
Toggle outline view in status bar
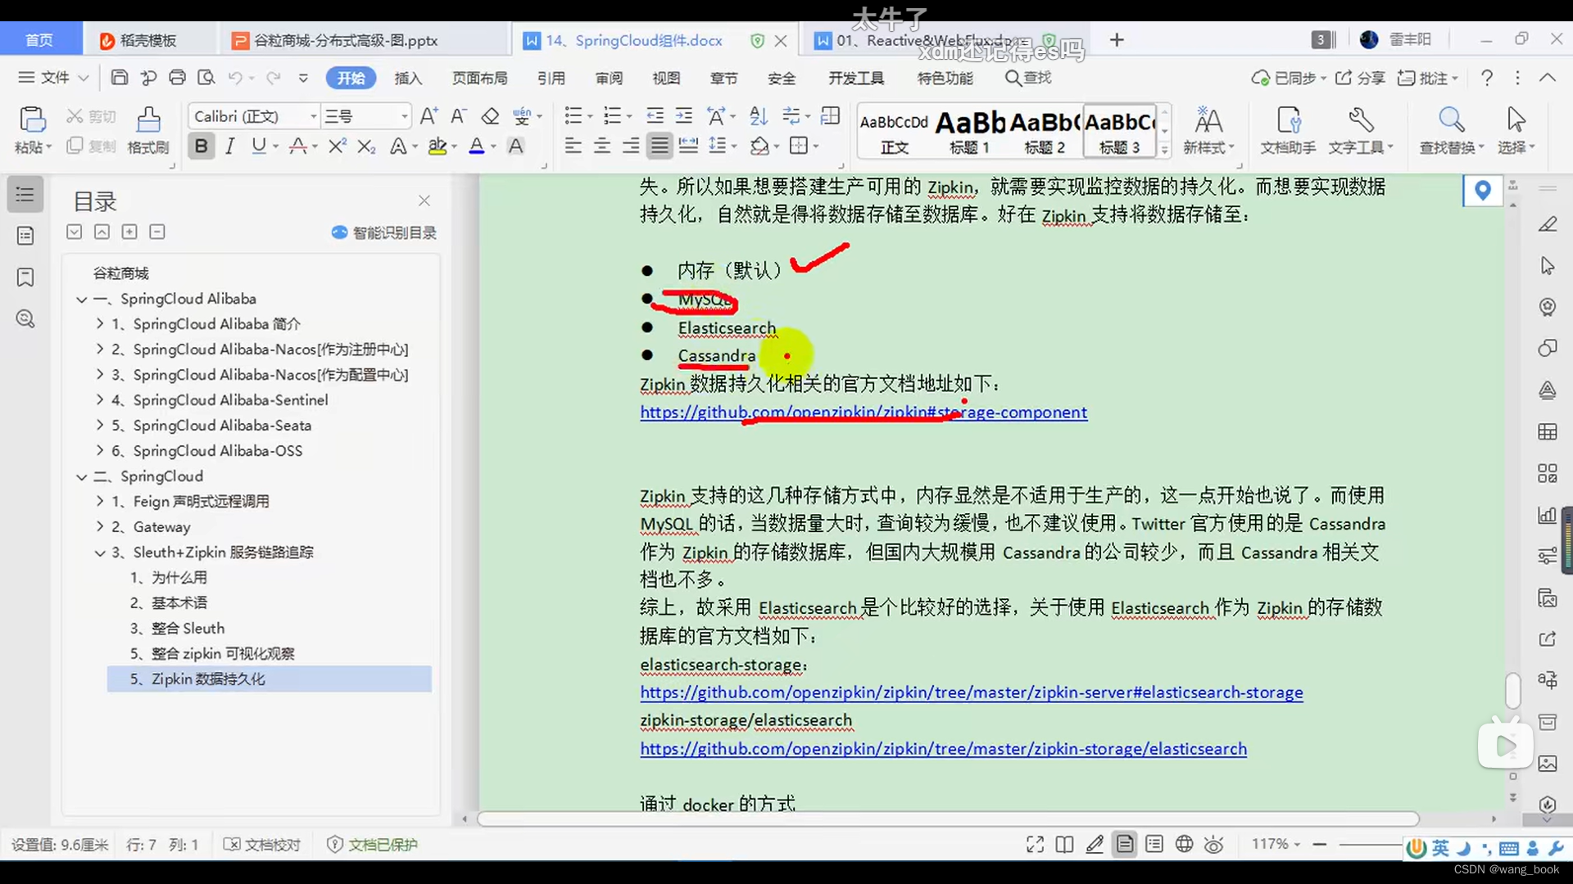1154,845
